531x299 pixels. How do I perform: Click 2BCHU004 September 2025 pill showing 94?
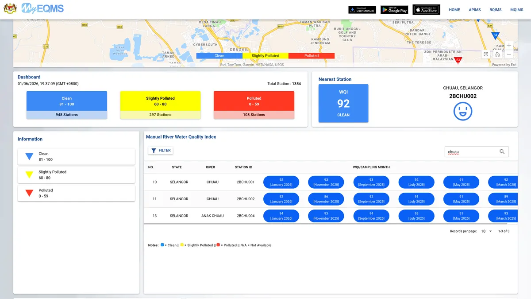coord(371,216)
